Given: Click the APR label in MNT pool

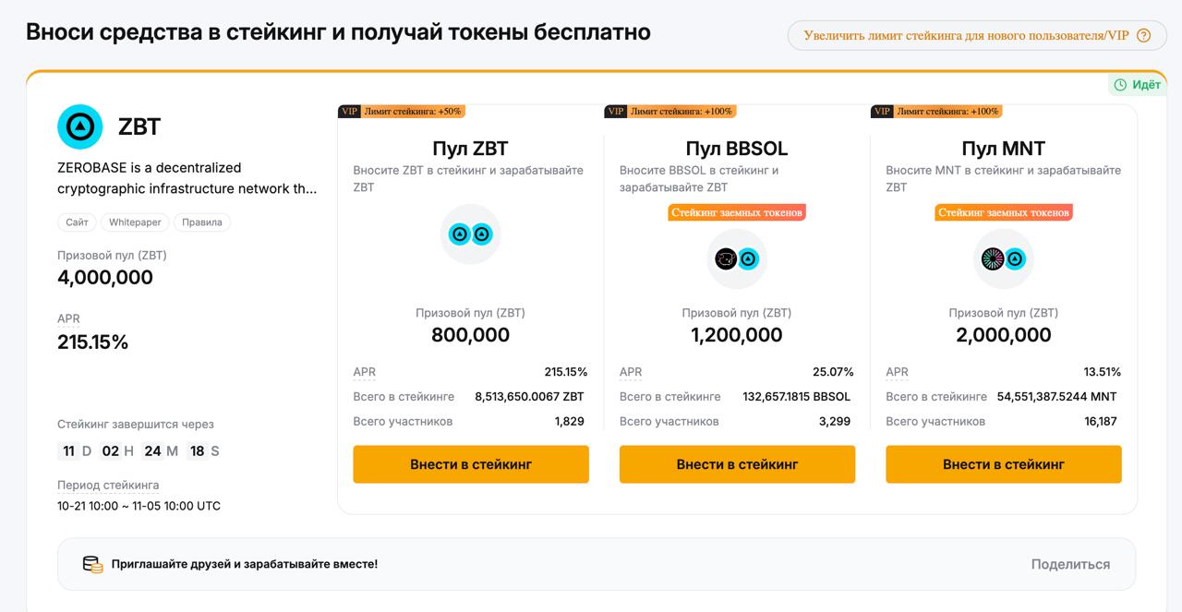Looking at the screenshot, I should coord(897,372).
